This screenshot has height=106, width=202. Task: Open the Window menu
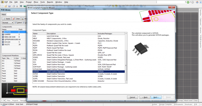point(59,2)
